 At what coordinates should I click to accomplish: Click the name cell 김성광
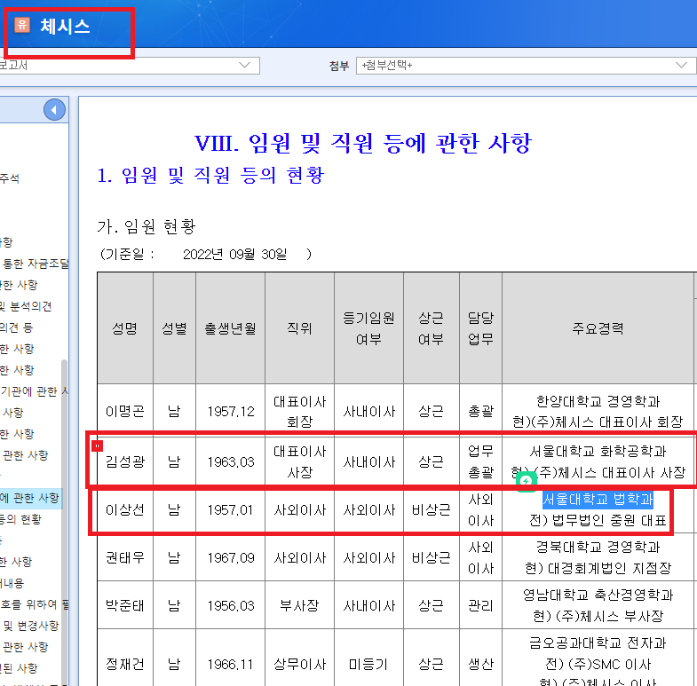(125, 462)
